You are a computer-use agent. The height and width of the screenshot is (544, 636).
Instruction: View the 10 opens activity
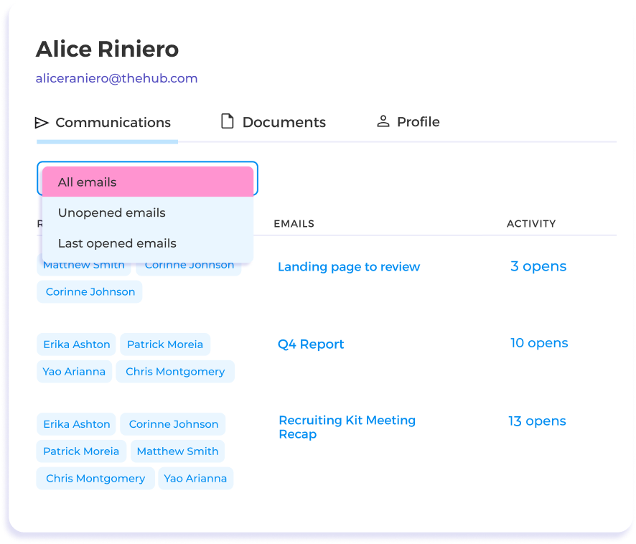coord(539,343)
